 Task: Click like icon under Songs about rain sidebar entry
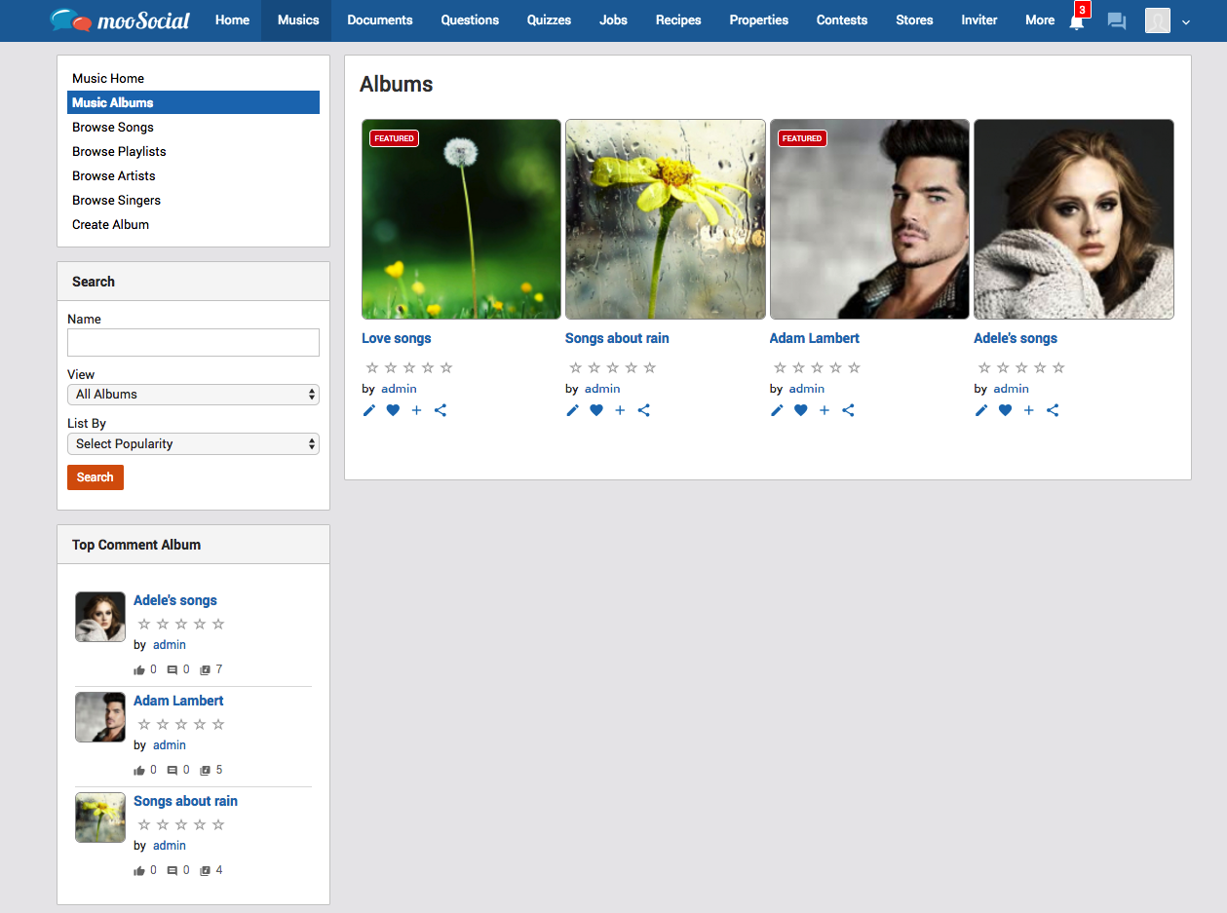point(138,871)
